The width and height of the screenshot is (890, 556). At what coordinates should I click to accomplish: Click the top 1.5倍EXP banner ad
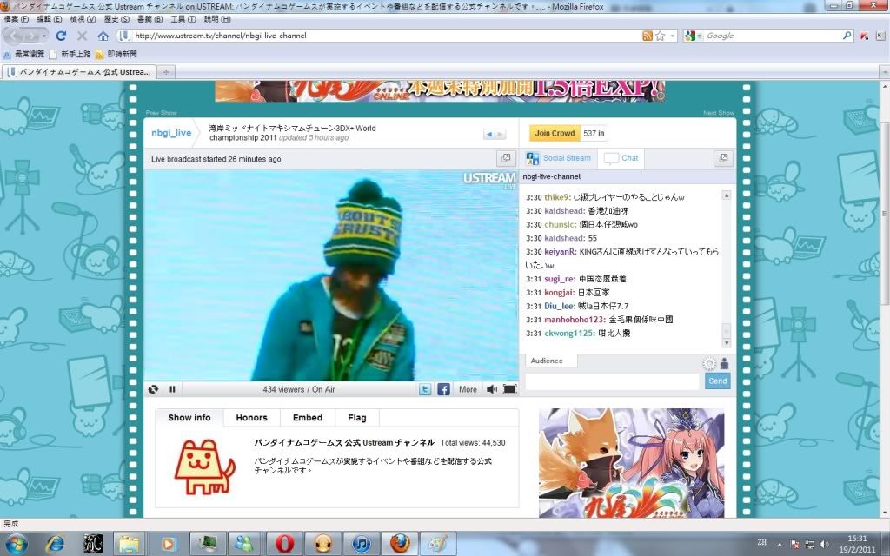click(440, 90)
